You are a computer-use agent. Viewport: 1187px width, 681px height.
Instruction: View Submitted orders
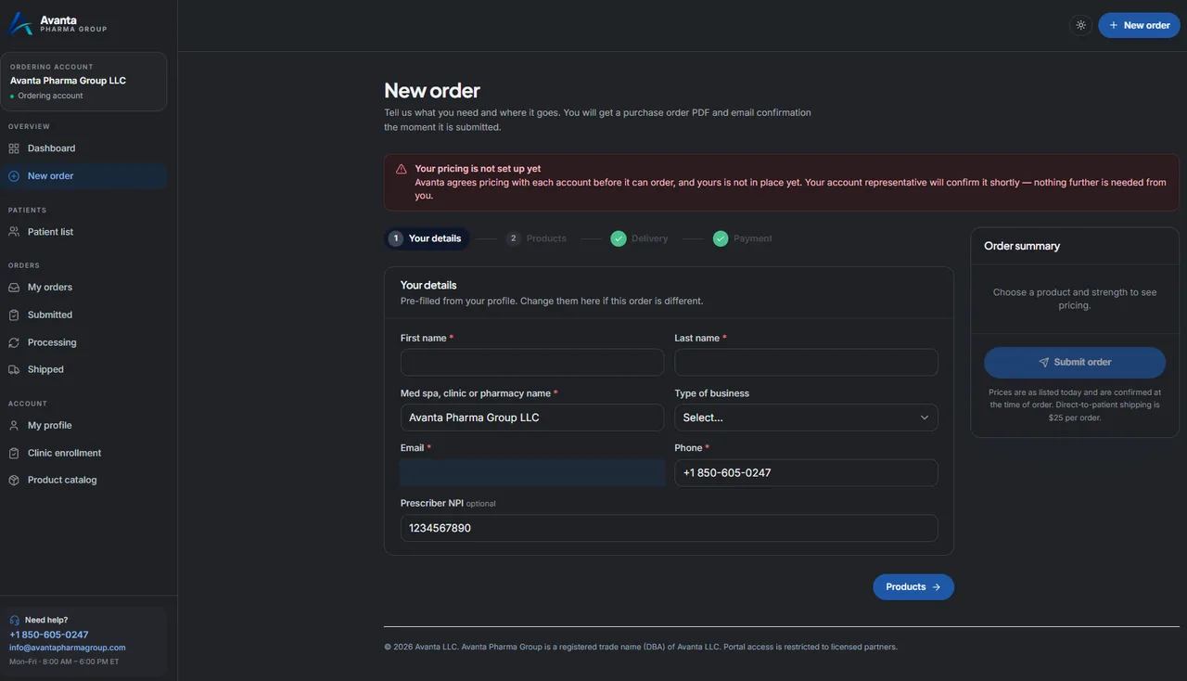84,315
